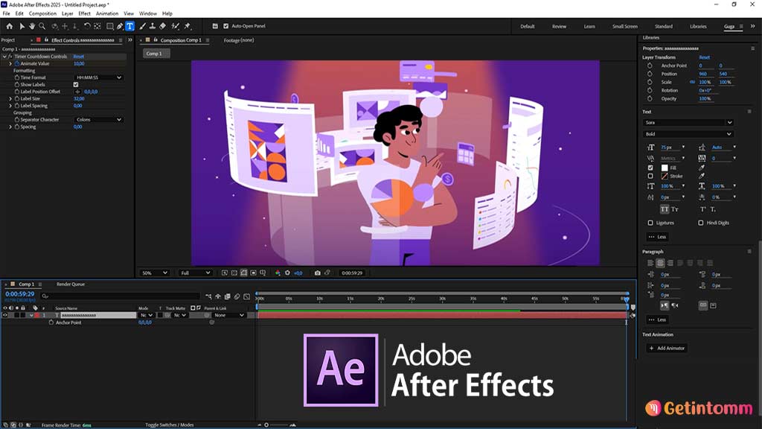Left align the paragraph text
This screenshot has height=429, width=762.
(650, 263)
